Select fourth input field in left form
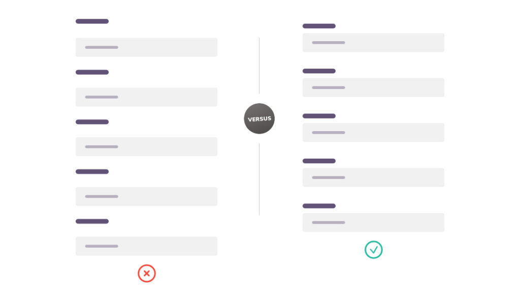 tap(147, 196)
